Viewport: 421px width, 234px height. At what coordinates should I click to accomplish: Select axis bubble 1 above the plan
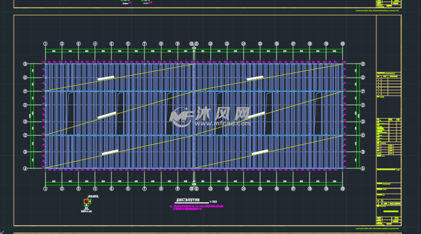(45, 44)
